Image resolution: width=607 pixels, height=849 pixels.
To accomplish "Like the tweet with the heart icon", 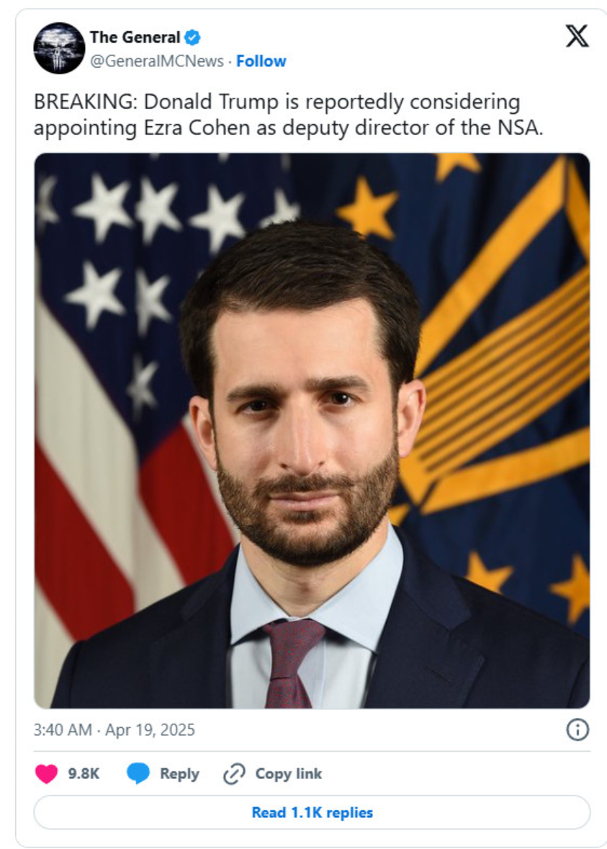I will 47,773.
